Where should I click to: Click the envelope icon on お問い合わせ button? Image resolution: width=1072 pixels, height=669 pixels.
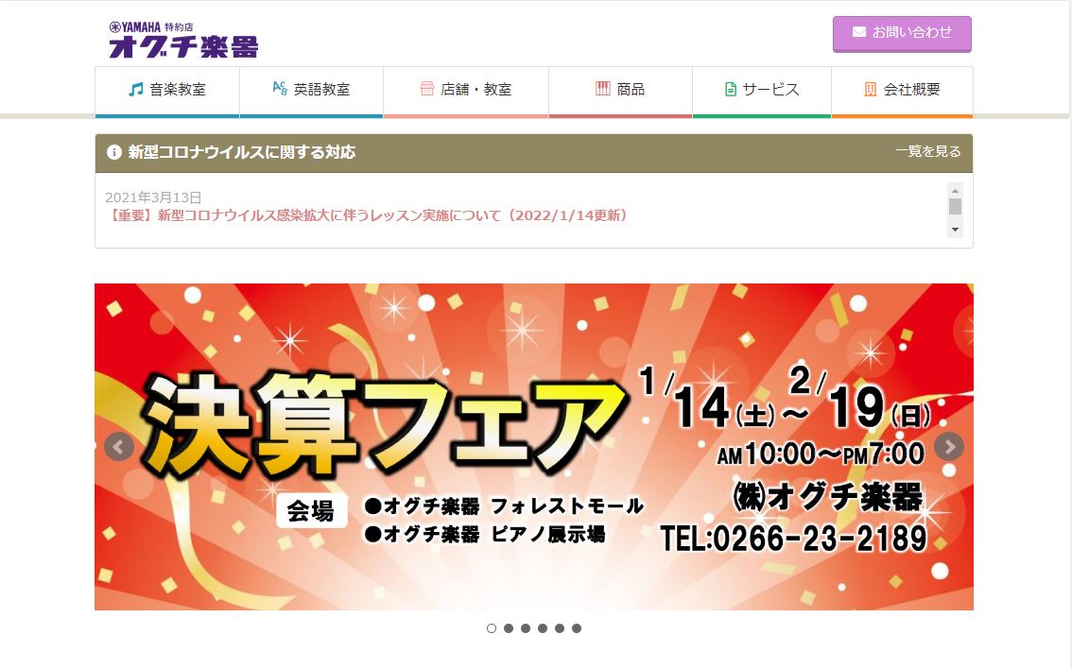click(858, 32)
